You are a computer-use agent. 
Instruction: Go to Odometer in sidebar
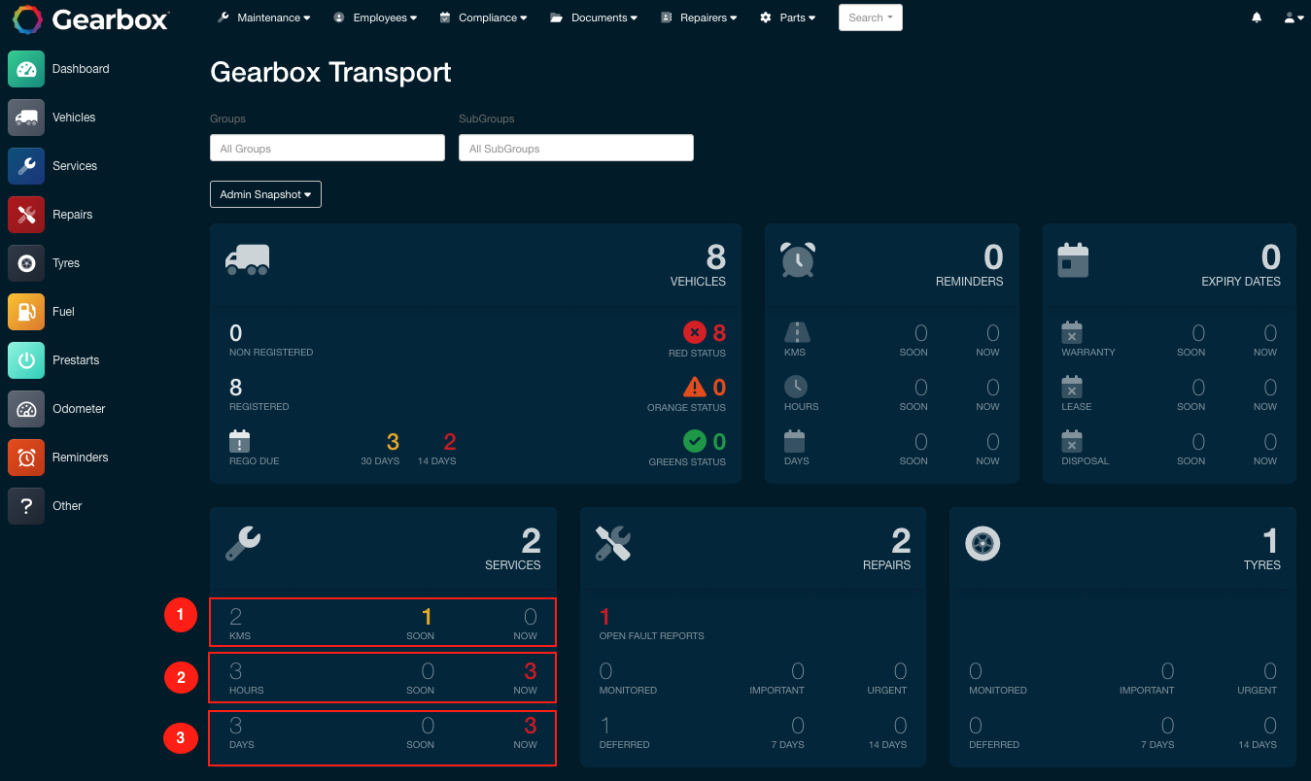79,409
